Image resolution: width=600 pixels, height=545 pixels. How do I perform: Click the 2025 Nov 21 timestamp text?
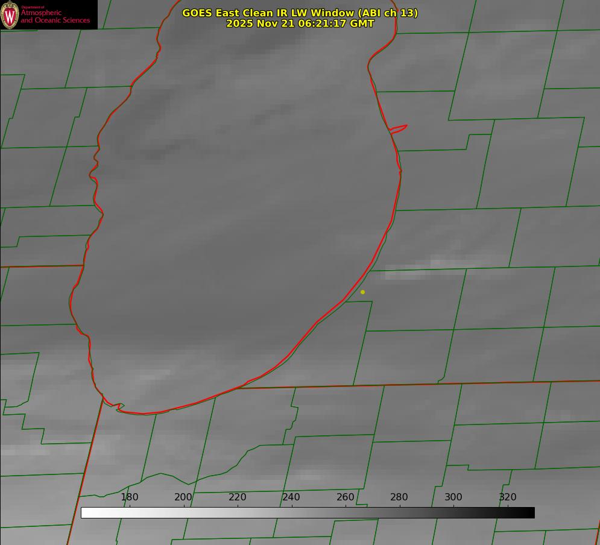300,24
